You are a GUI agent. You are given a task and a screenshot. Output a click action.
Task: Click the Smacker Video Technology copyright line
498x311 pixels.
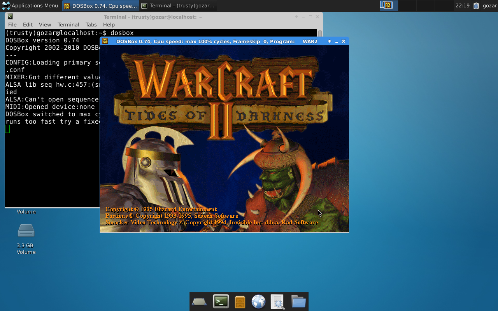pyautogui.click(x=212, y=223)
